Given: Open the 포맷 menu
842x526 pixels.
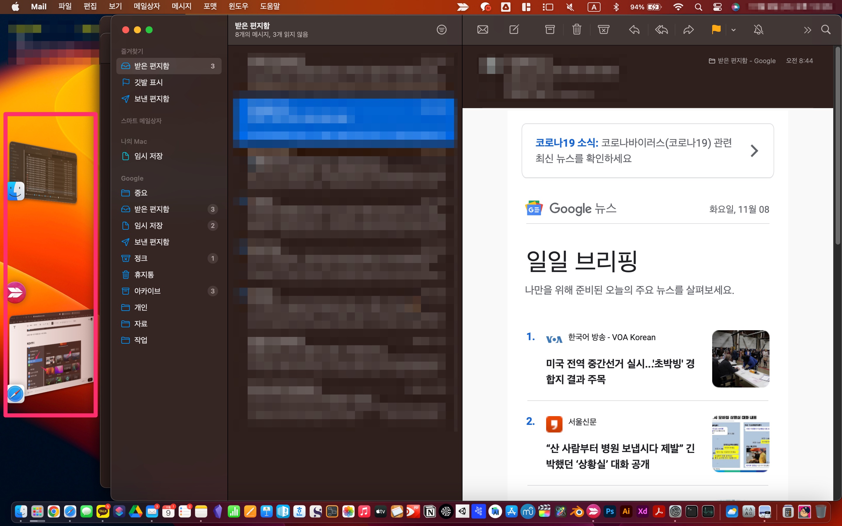Looking at the screenshot, I should [210, 6].
